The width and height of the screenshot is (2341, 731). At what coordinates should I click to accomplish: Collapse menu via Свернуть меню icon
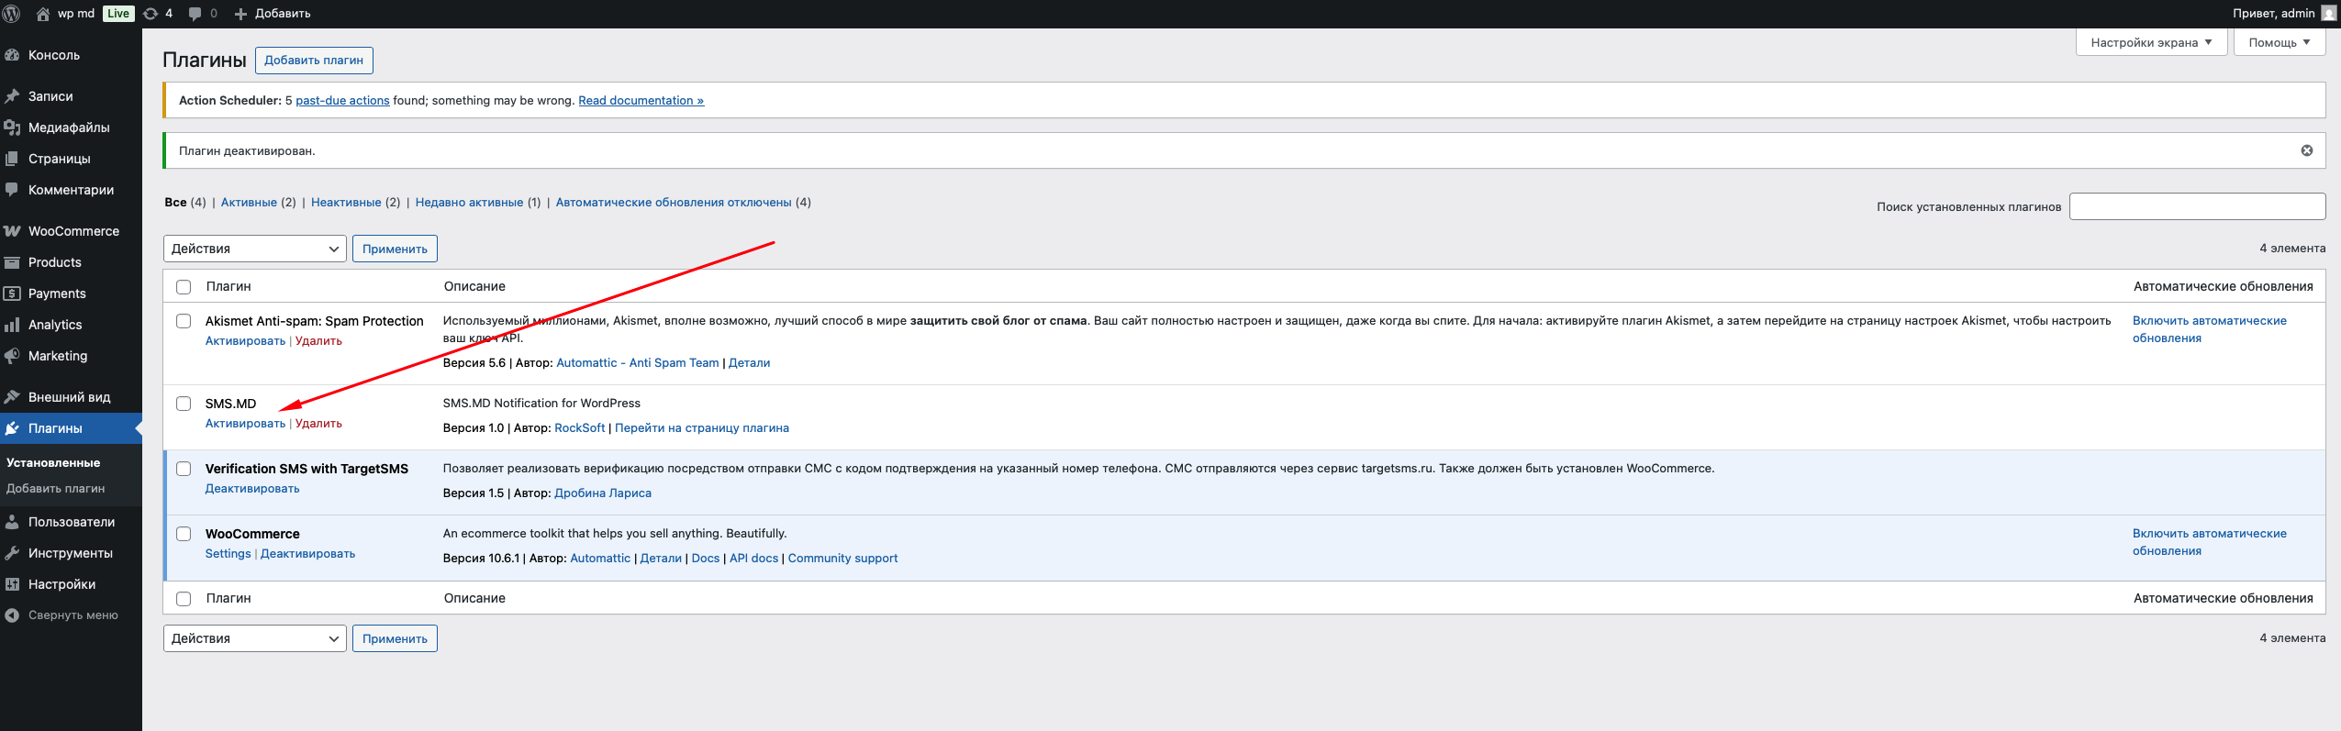(x=12, y=615)
